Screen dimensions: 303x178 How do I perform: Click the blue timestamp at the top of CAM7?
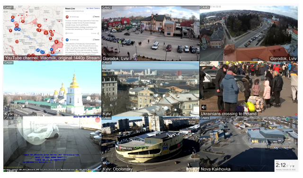(x=87, y=117)
